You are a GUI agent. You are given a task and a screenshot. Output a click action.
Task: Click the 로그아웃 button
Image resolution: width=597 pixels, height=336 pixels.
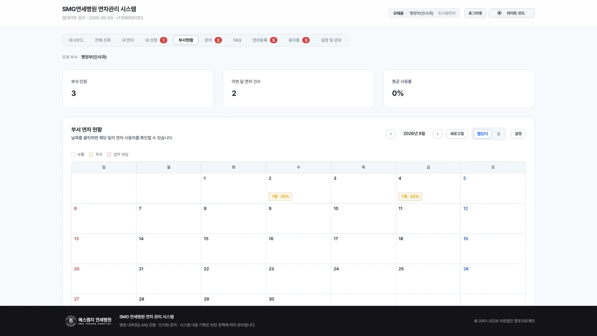(x=475, y=13)
